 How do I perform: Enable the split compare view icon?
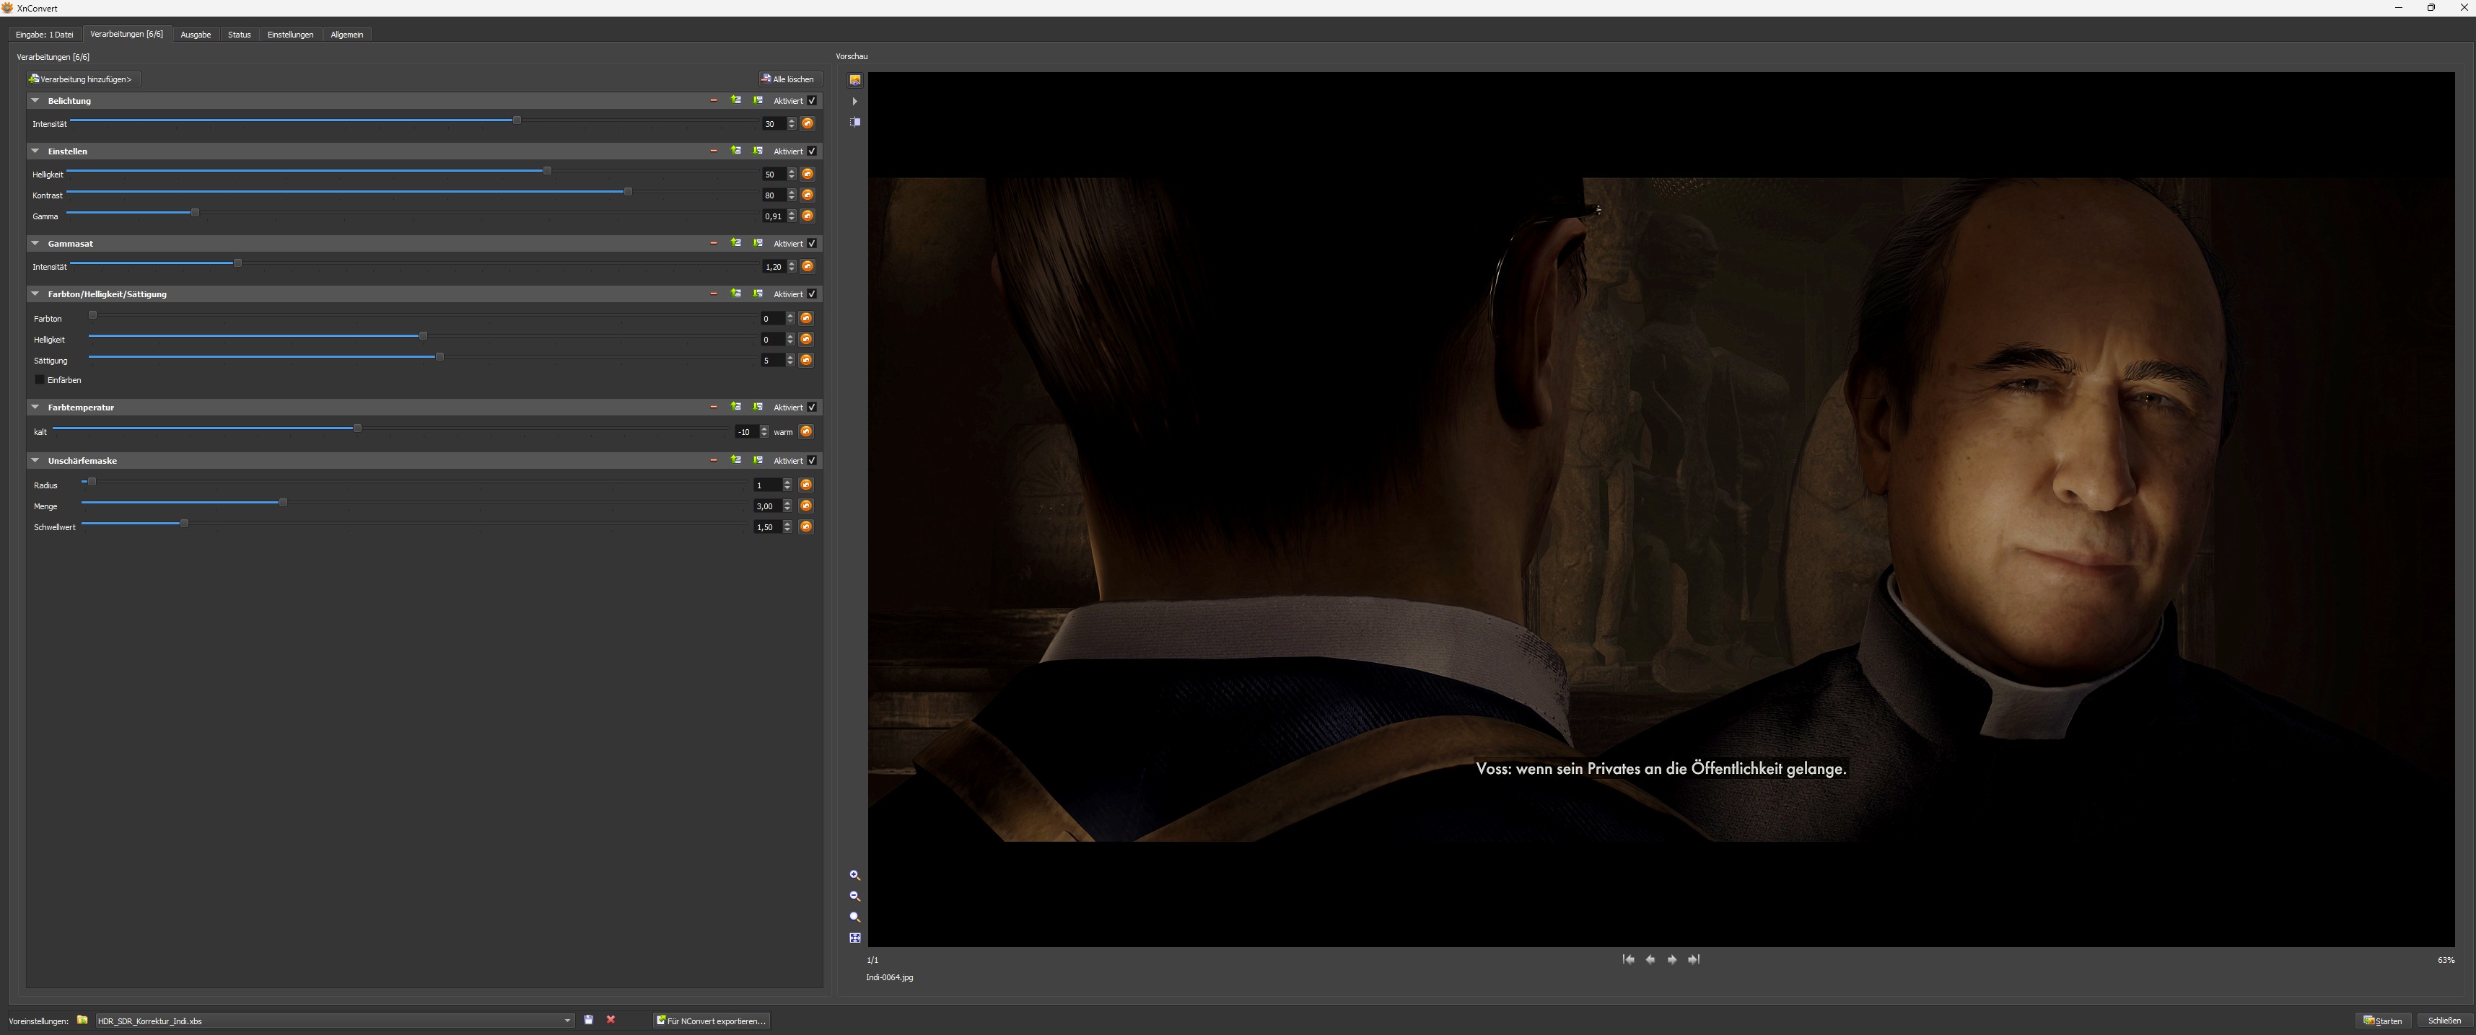[x=854, y=122]
